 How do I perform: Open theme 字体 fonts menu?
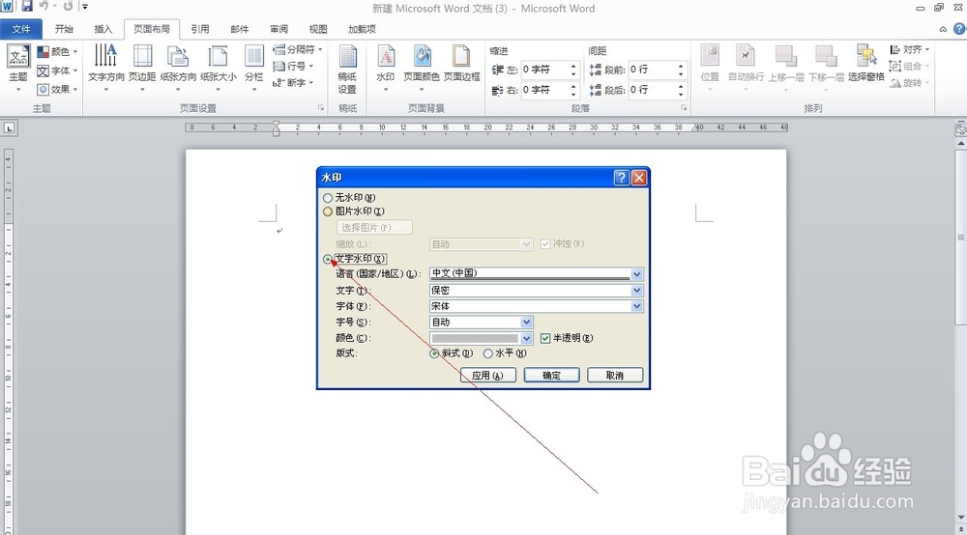pos(57,70)
